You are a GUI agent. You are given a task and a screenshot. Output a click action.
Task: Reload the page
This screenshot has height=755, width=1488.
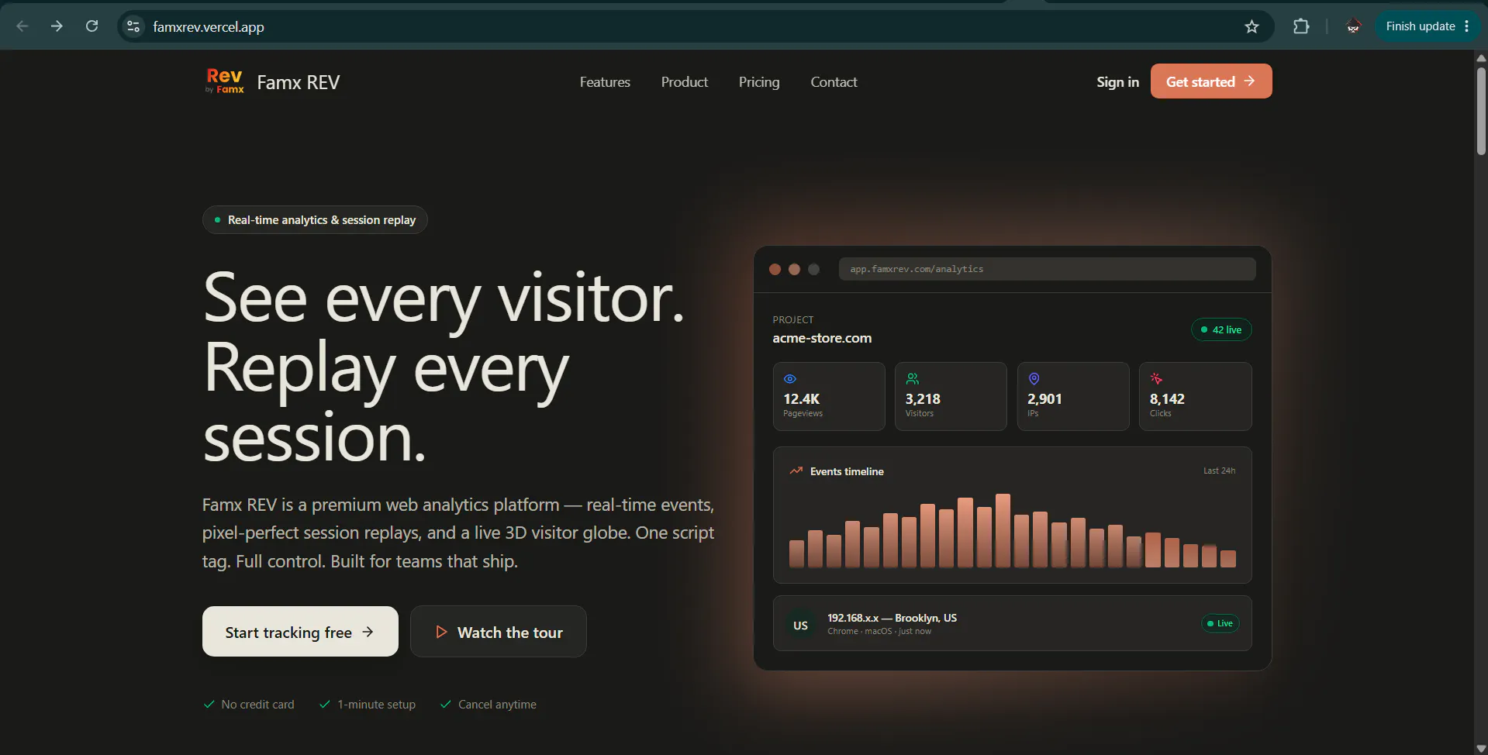pyautogui.click(x=91, y=26)
